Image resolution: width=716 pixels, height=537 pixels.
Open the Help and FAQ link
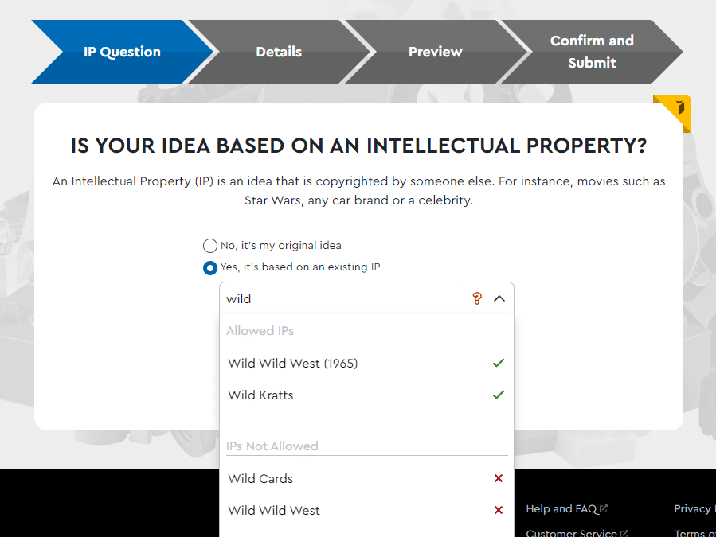(x=561, y=508)
